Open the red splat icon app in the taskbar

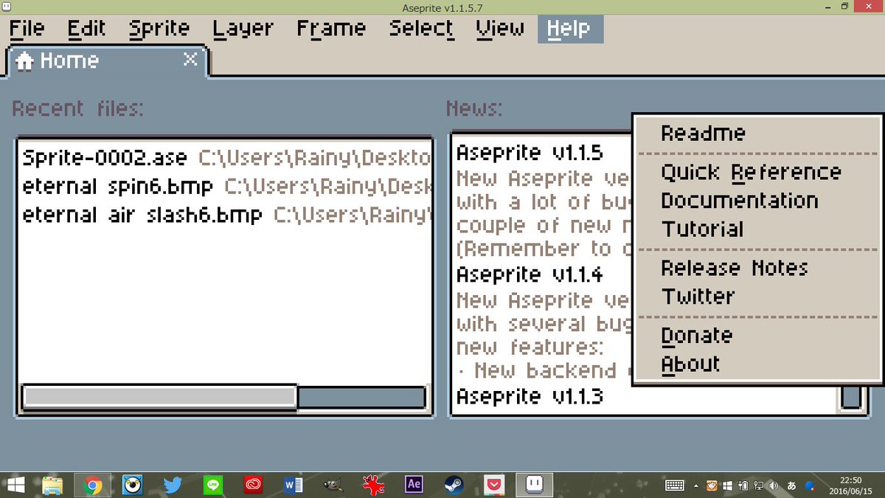tap(375, 485)
